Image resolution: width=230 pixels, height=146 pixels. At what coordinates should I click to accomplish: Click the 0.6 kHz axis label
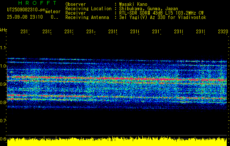(3, 139)
